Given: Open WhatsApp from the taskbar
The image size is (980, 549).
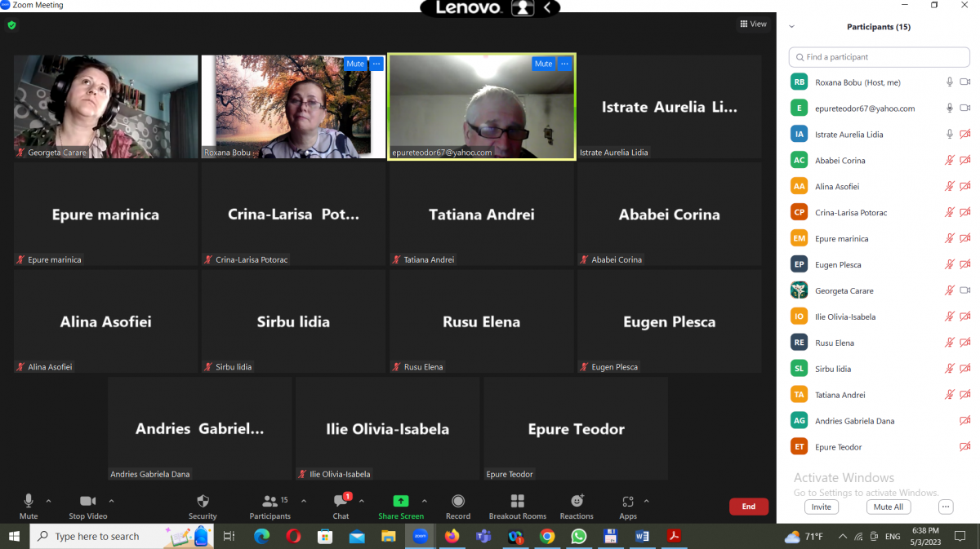Looking at the screenshot, I should (x=579, y=536).
